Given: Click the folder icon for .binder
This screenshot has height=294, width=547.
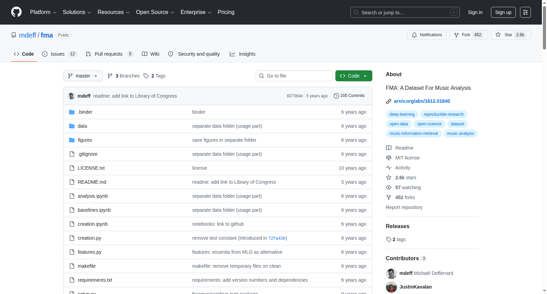Looking at the screenshot, I should pos(72,112).
